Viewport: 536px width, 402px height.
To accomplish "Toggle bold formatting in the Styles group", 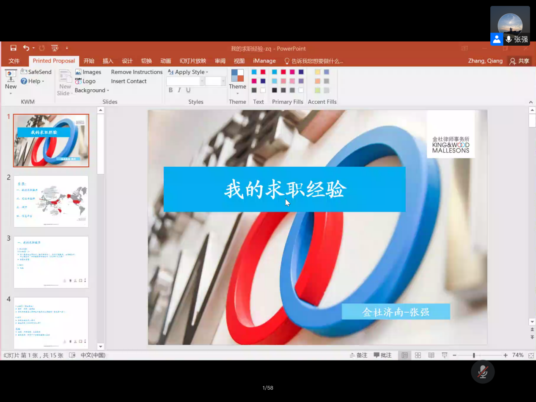I will (170, 90).
